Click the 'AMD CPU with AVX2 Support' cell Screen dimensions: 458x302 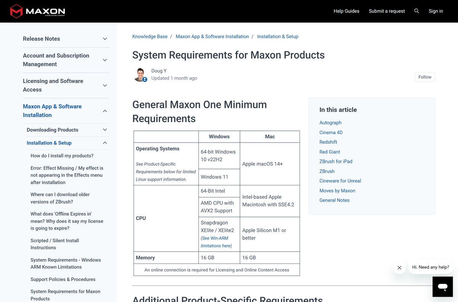(x=219, y=207)
